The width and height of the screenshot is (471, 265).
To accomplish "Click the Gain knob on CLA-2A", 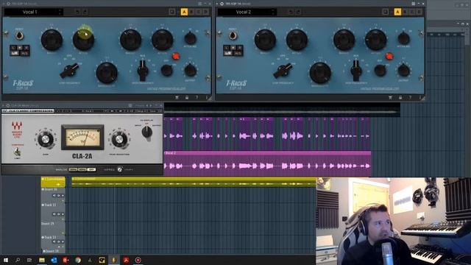I will (46, 139).
